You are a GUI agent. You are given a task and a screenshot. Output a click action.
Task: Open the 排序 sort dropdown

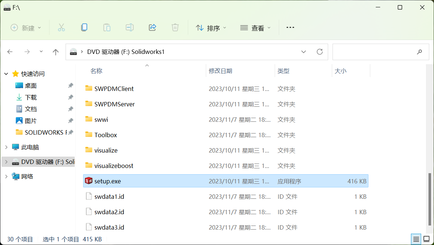211,28
